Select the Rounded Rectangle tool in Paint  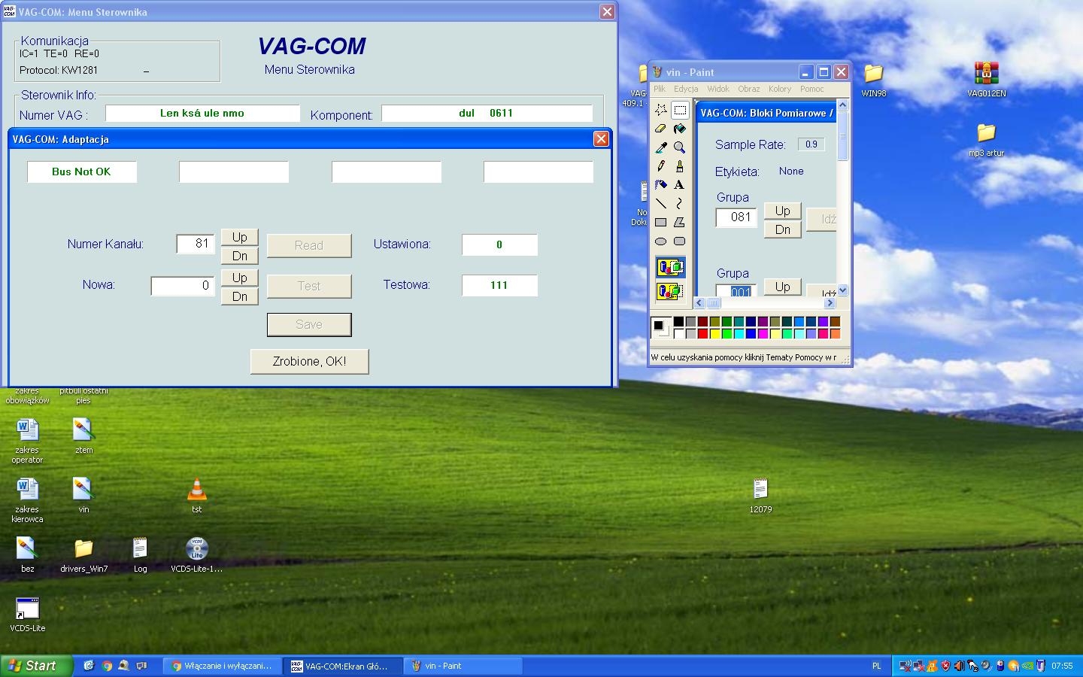tap(680, 241)
